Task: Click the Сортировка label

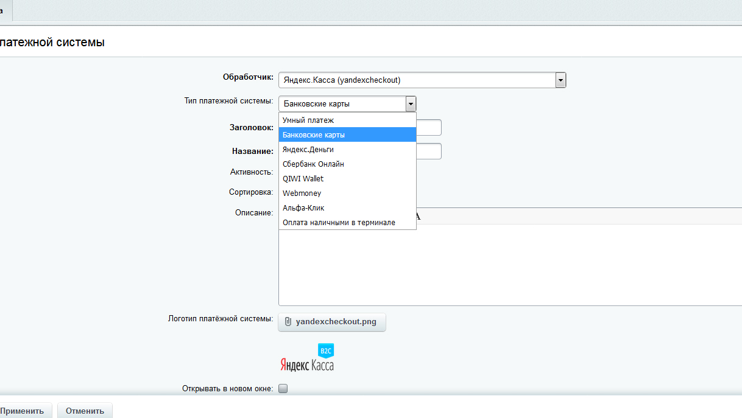Action: [x=251, y=192]
